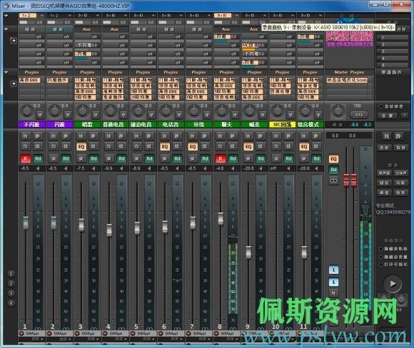Select mixer snapshot circle 4
The image size is (414, 348).
tap(11, 303)
